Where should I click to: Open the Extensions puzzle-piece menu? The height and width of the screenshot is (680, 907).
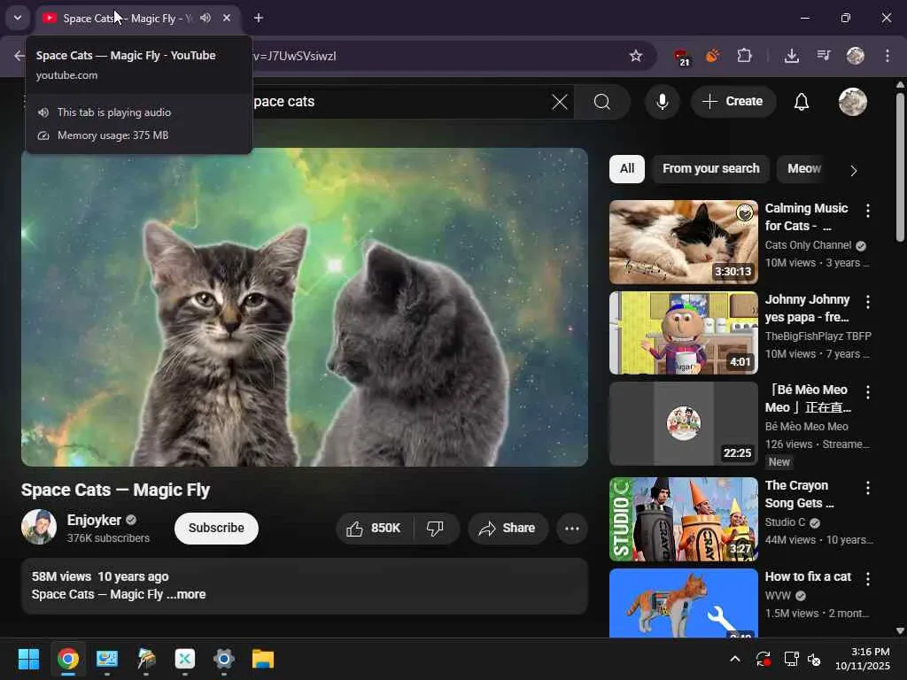tap(744, 56)
